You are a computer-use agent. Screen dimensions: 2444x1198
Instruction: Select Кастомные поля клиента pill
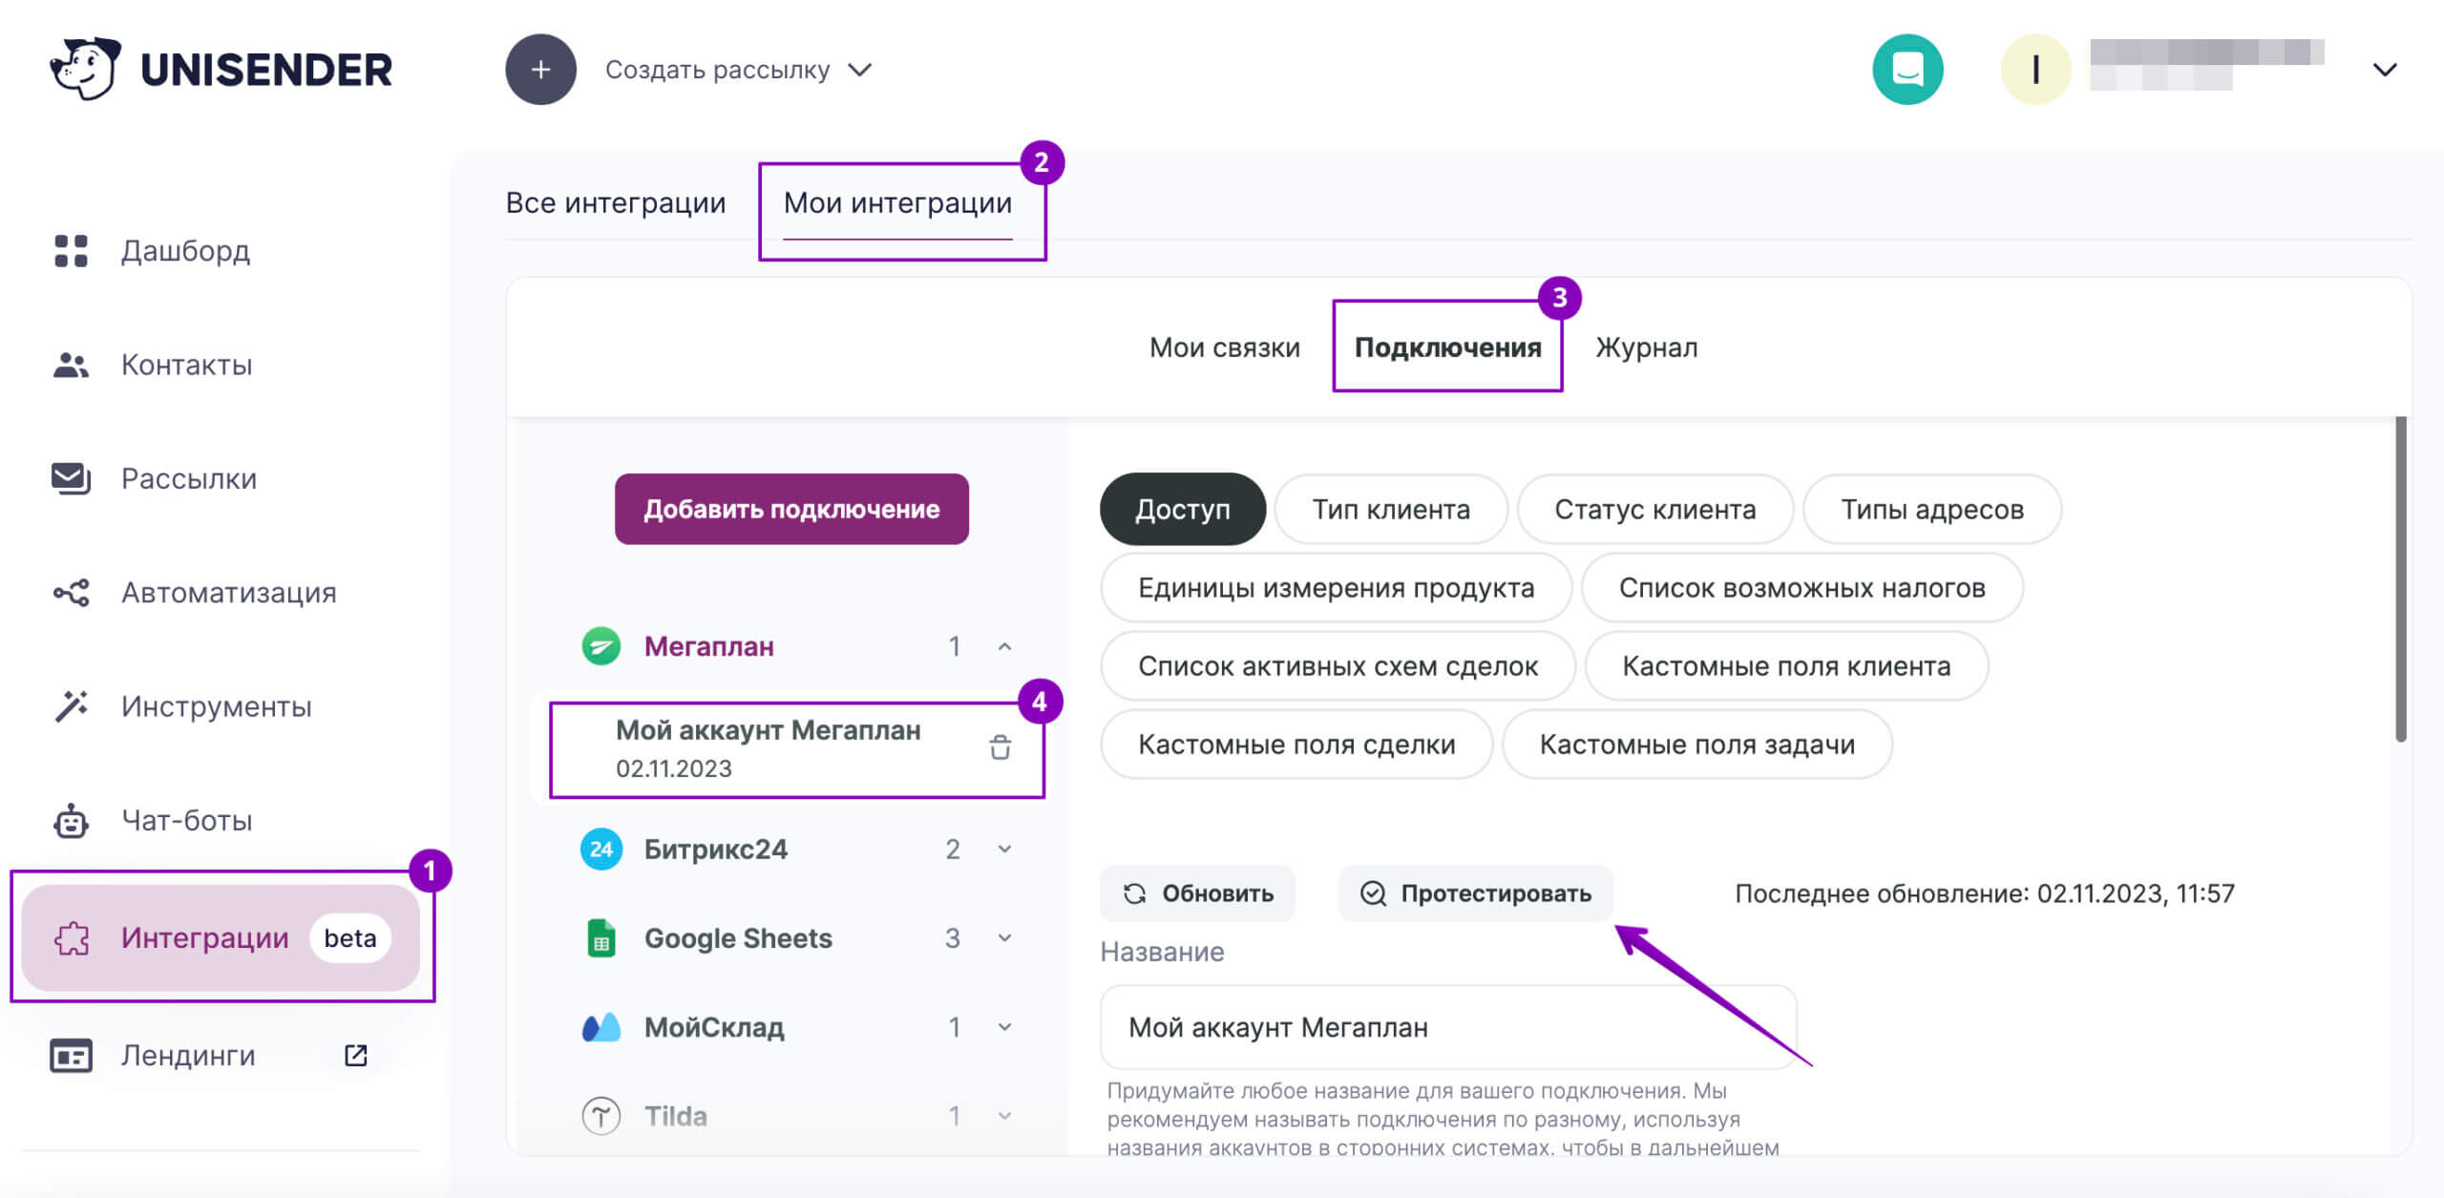point(1786,665)
